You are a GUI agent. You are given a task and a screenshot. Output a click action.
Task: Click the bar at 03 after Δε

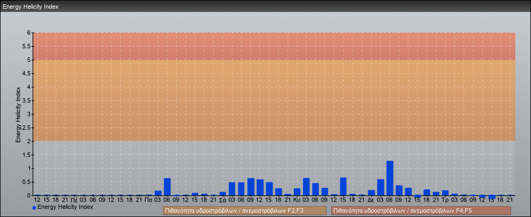pos(381,187)
